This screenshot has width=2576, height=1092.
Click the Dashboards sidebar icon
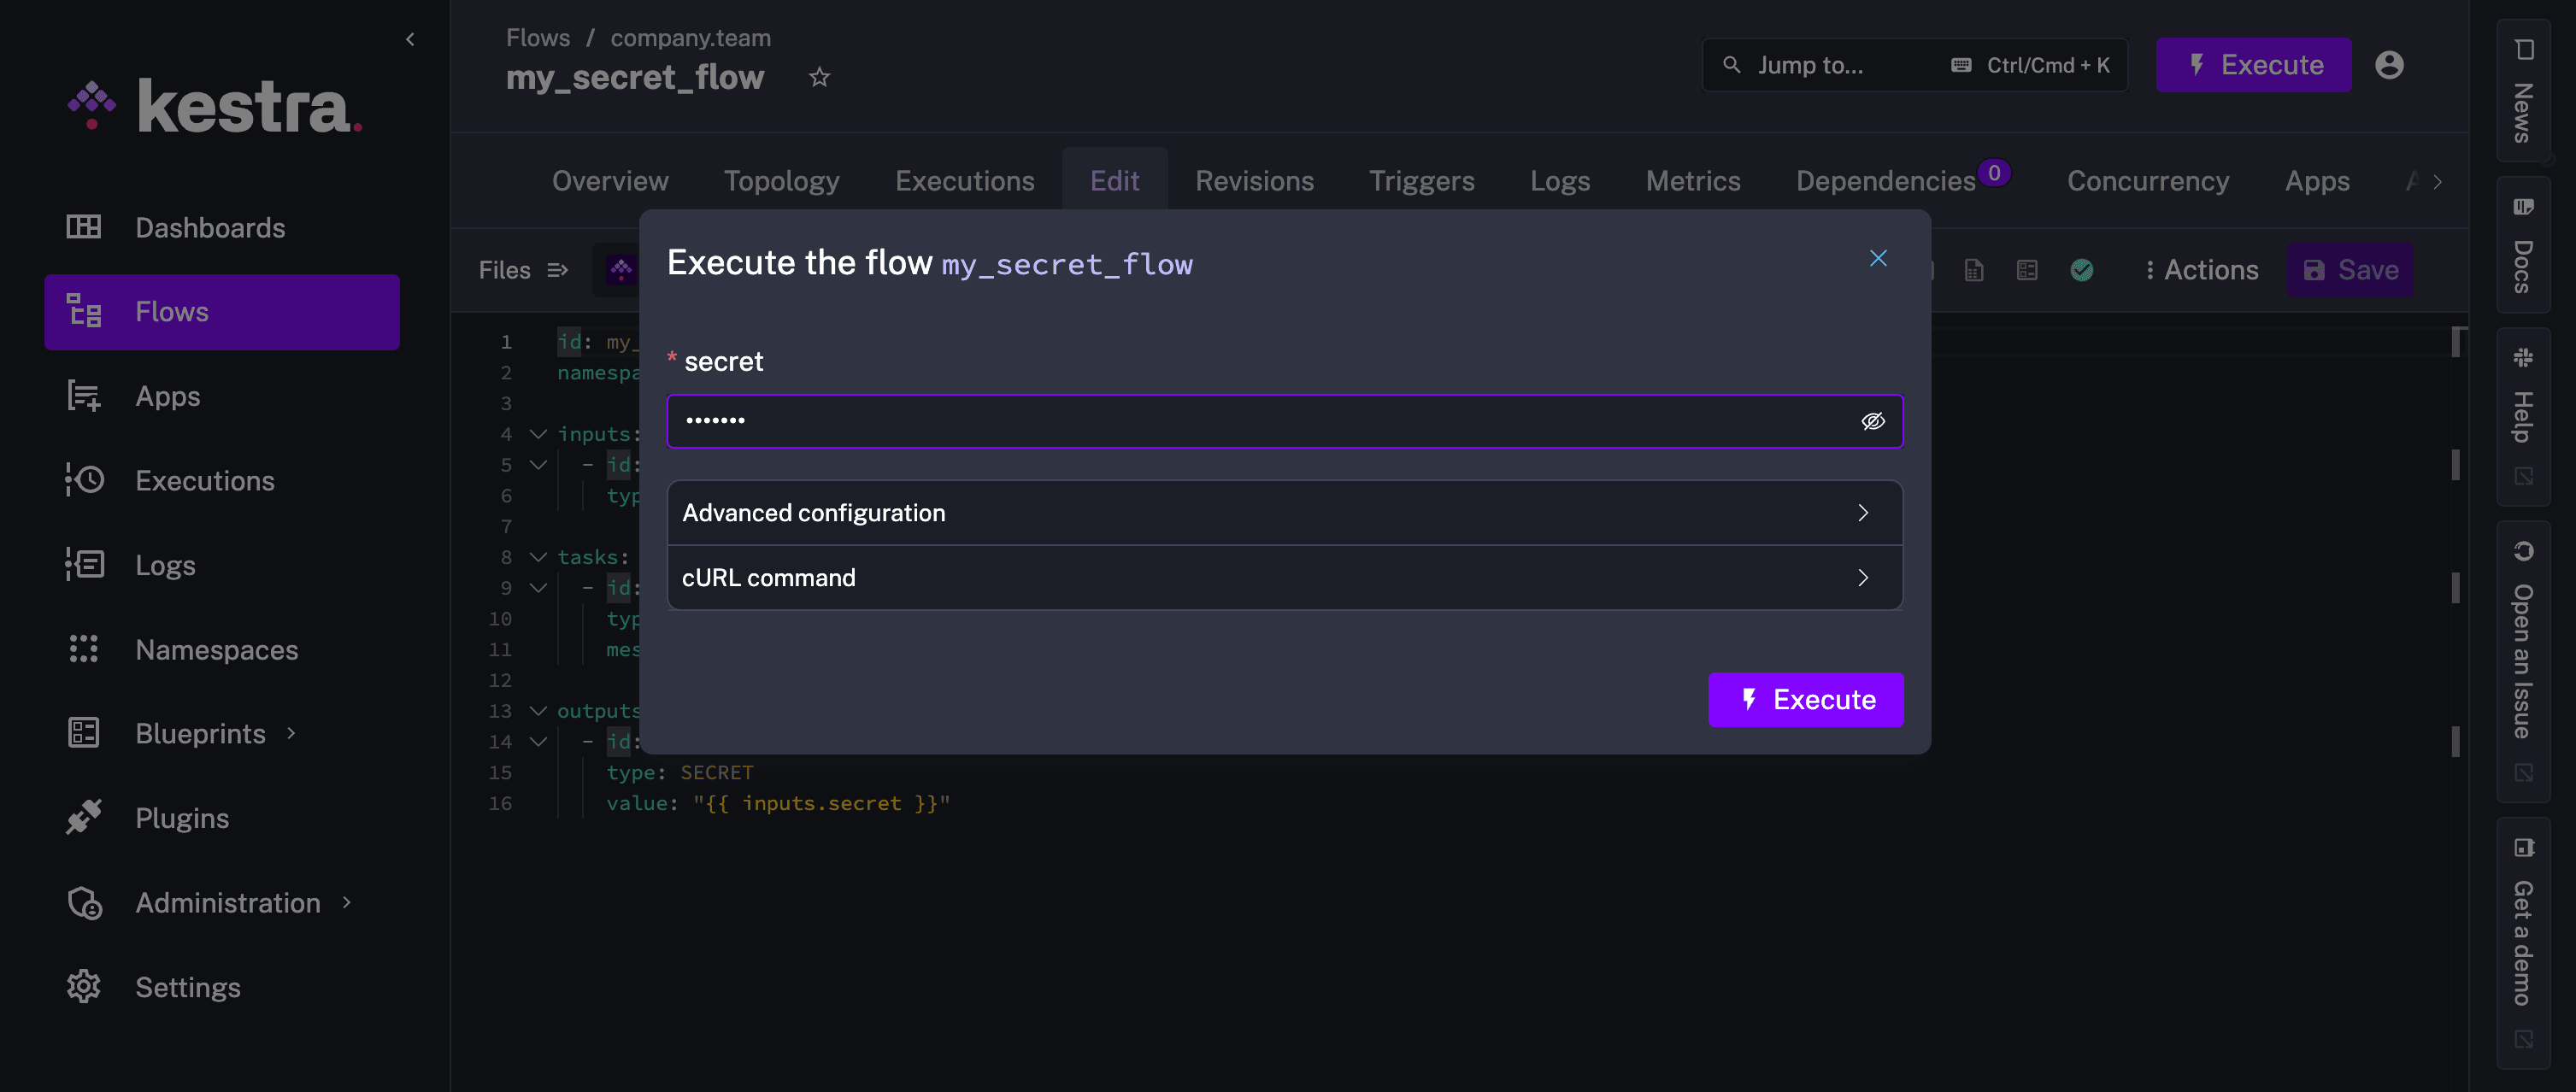pyautogui.click(x=82, y=228)
